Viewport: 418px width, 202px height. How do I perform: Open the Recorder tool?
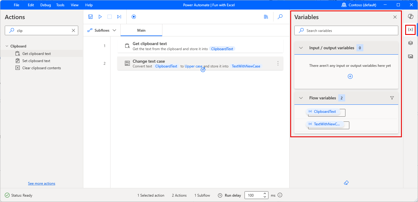pyautogui.click(x=134, y=17)
